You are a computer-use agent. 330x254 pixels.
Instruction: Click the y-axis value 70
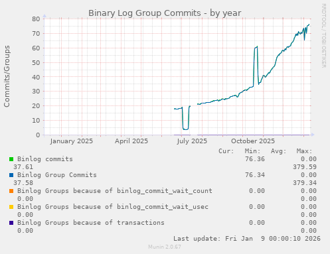tap(36, 34)
